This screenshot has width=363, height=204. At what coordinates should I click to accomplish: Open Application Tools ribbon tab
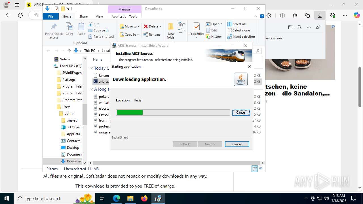[x=124, y=16]
